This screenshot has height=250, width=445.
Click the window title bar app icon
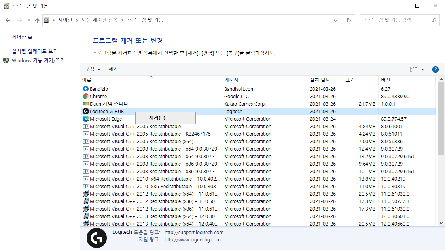pyautogui.click(x=6, y=6)
